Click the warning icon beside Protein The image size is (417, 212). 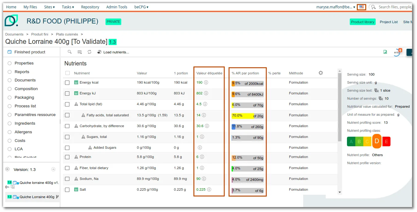point(76,157)
